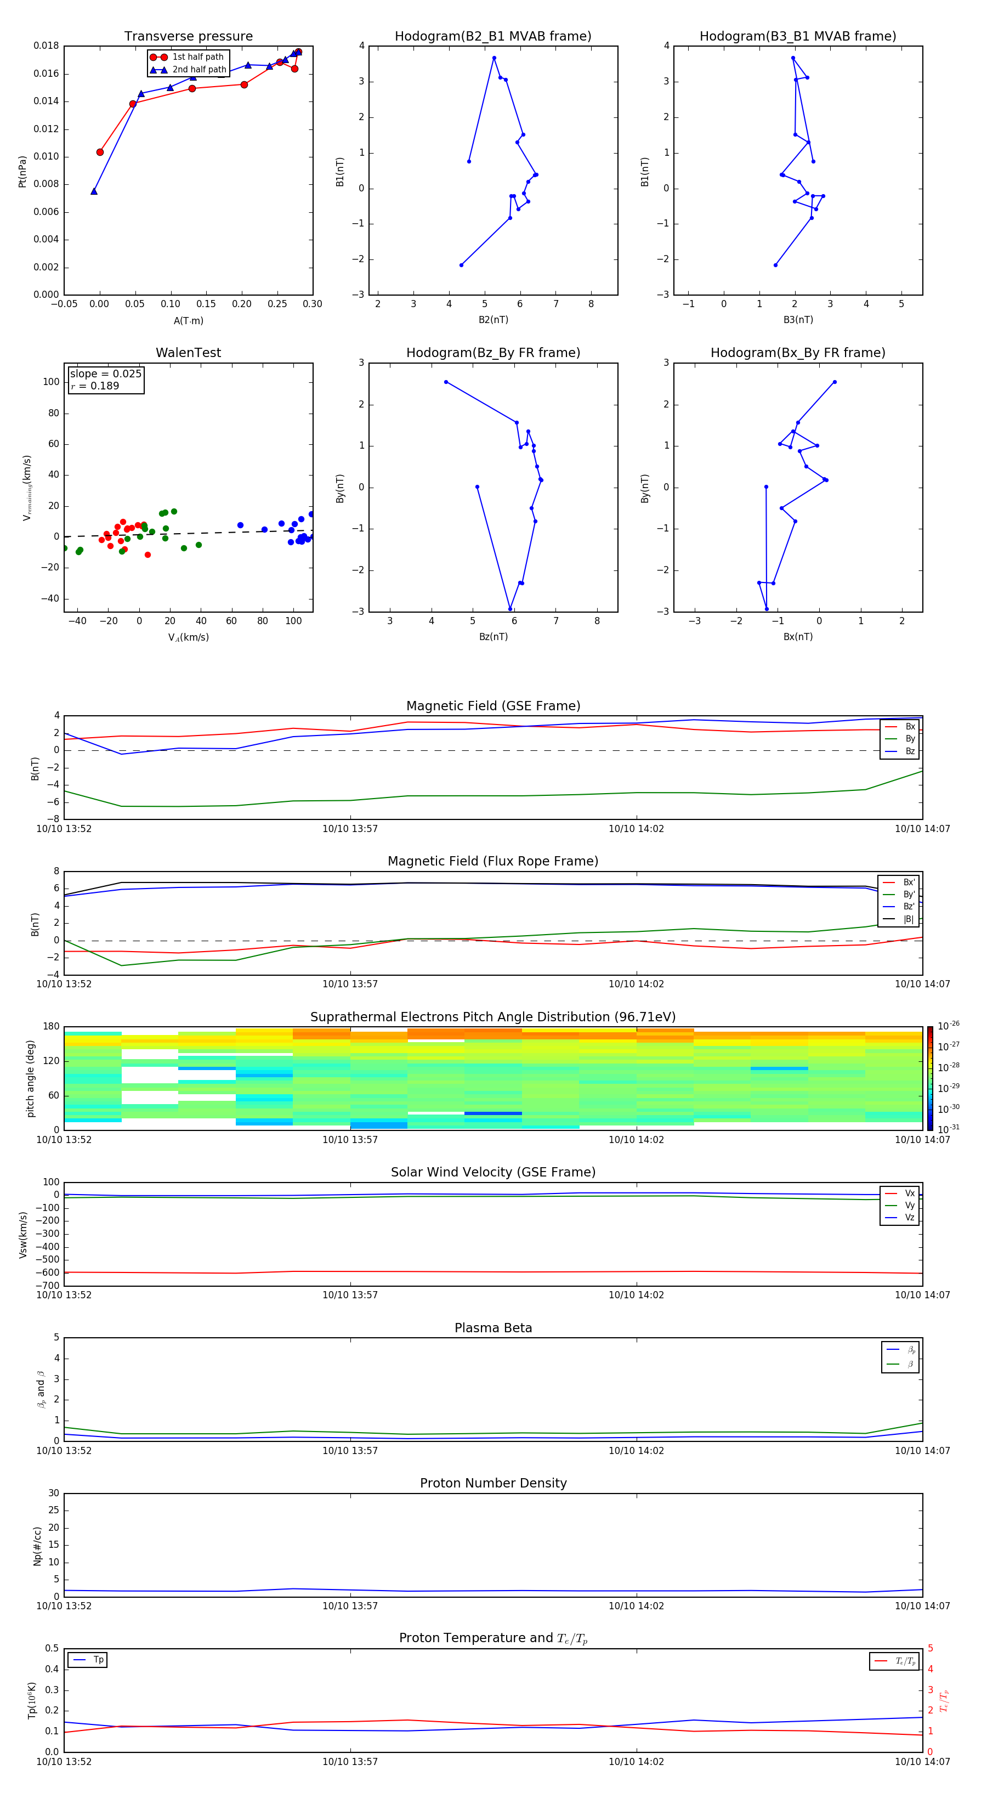Click lowest blue triangle in Transverse pressure plot
Viewport: 987px width, 1810px height.
(94, 191)
